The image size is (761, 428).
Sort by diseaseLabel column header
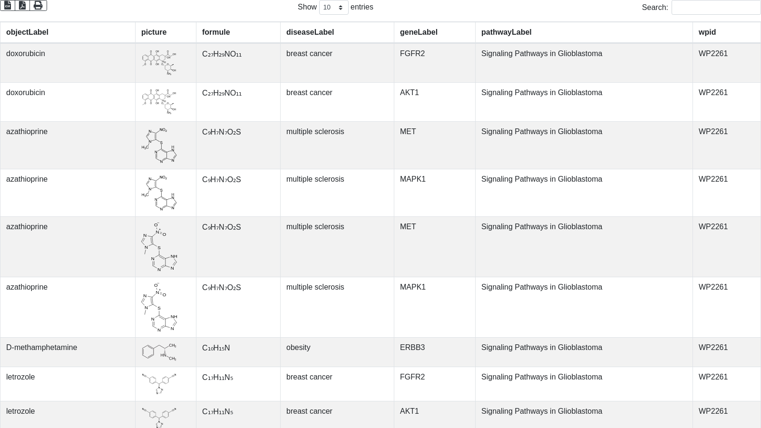pos(310,32)
